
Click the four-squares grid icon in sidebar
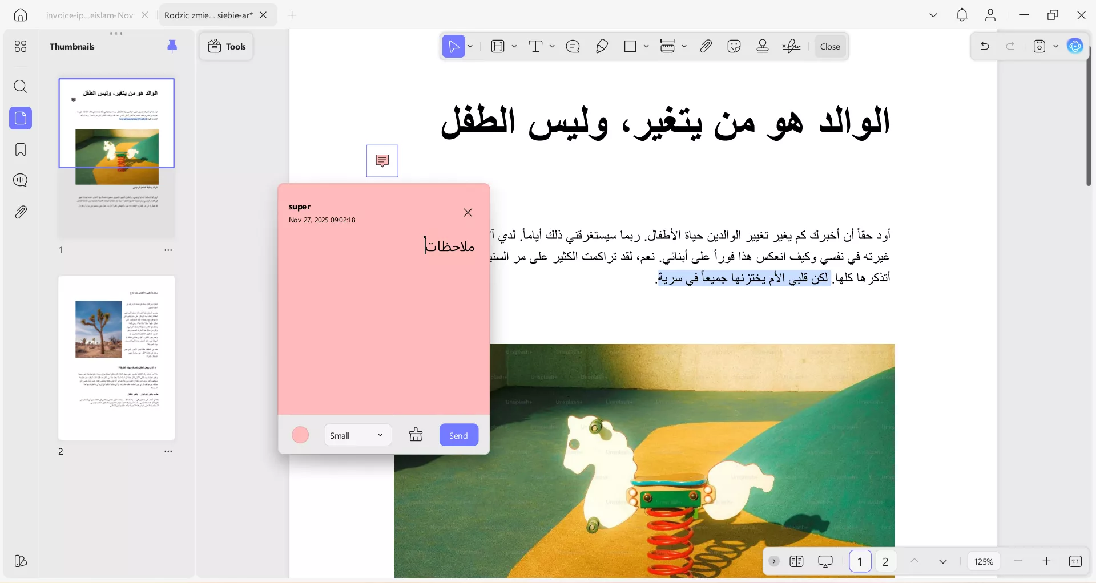click(x=21, y=47)
